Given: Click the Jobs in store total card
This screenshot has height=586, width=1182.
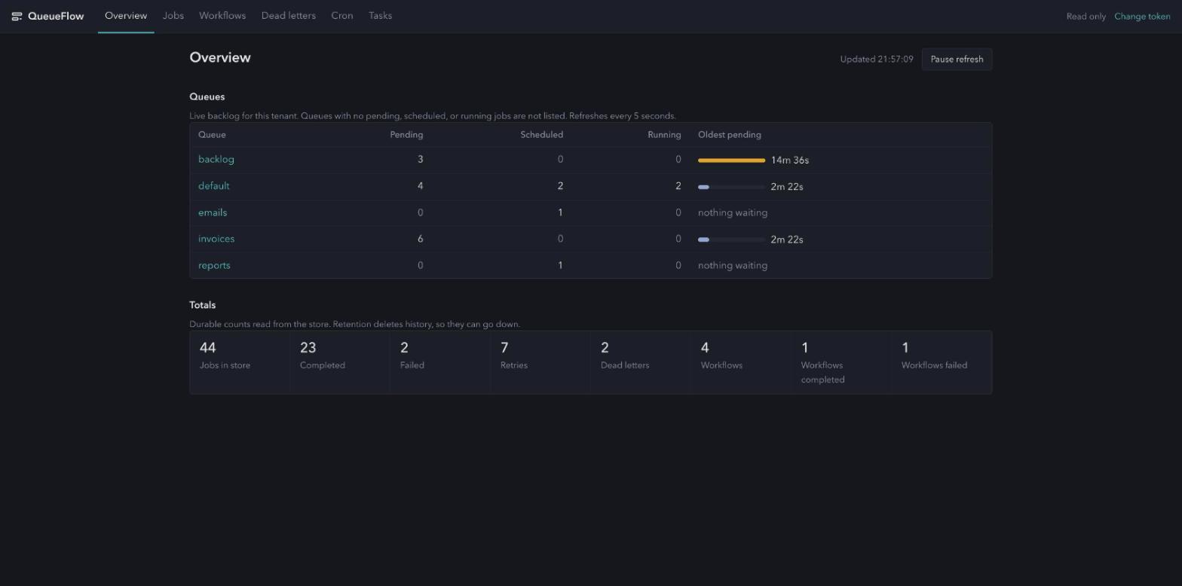Looking at the screenshot, I should tap(240, 362).
